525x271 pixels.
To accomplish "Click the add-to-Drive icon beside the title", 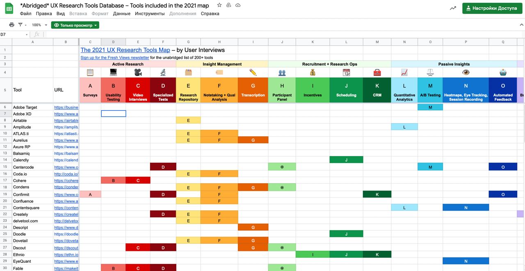I will [x=229, y=5].
